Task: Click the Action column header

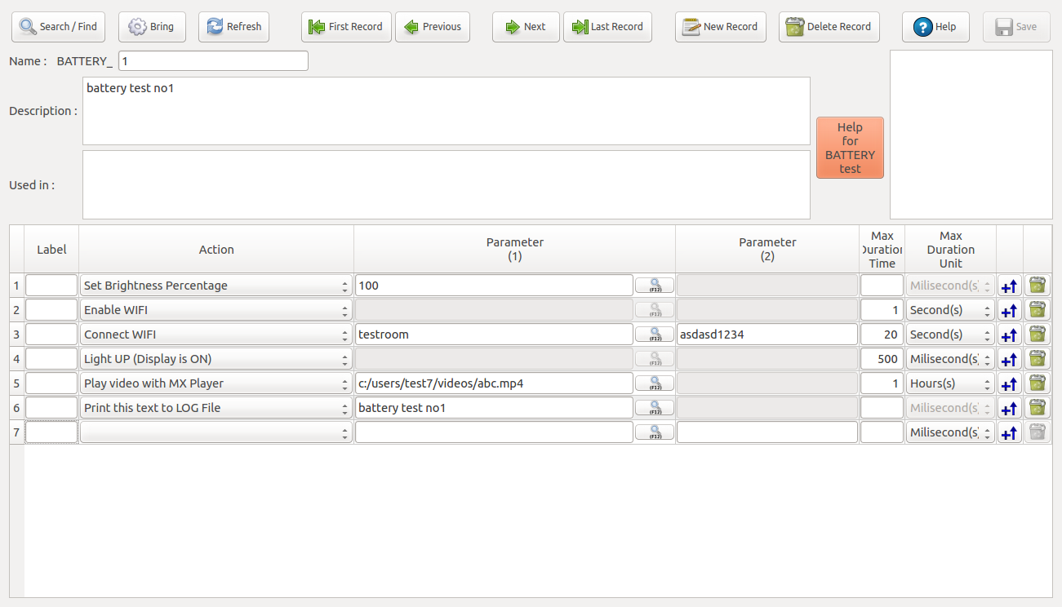Action: coord(216,250)
